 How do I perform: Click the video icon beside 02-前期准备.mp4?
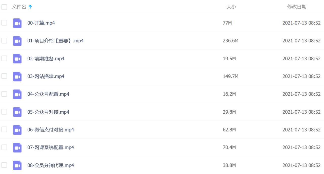pyautogui.click(x=17, y=59)
